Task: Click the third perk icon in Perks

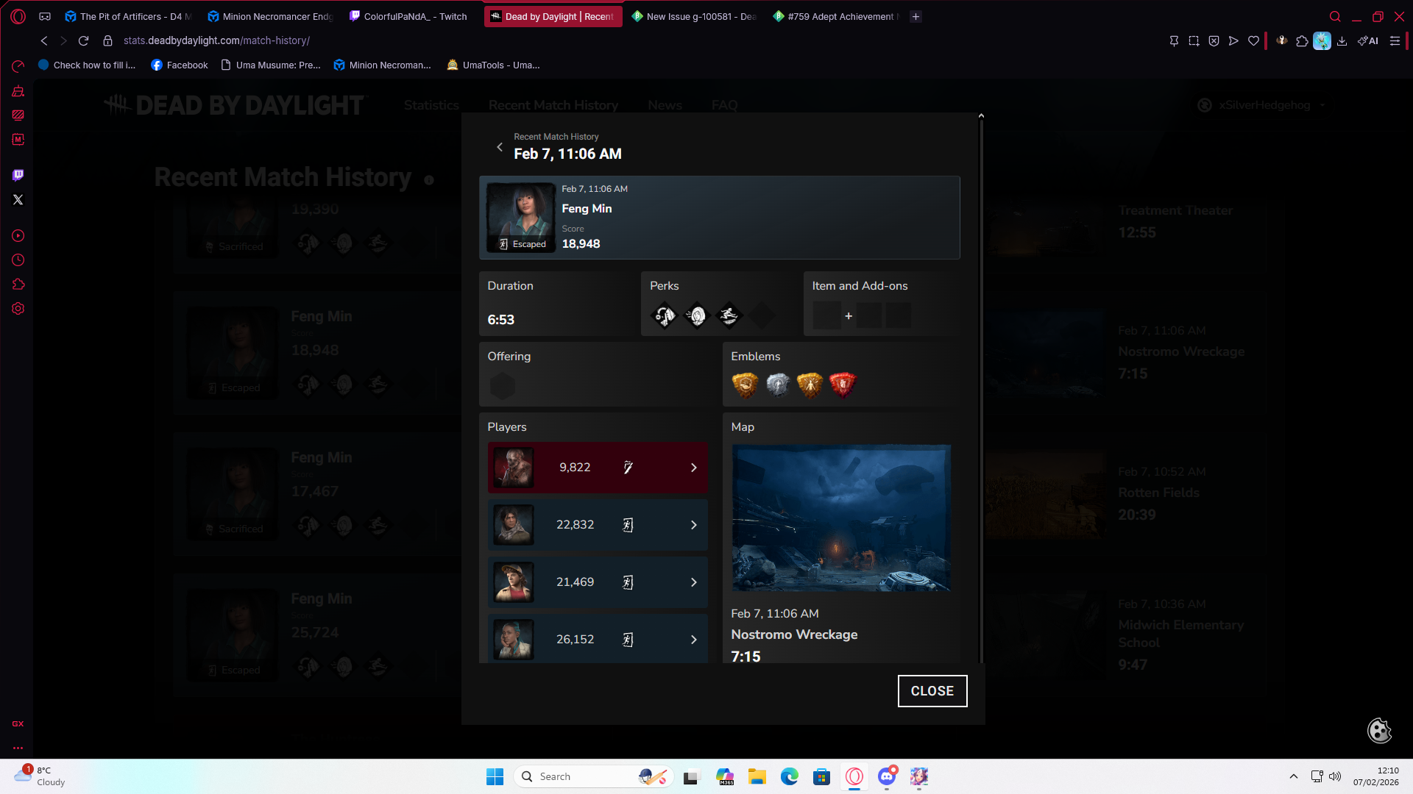Action: pos(729,316)
